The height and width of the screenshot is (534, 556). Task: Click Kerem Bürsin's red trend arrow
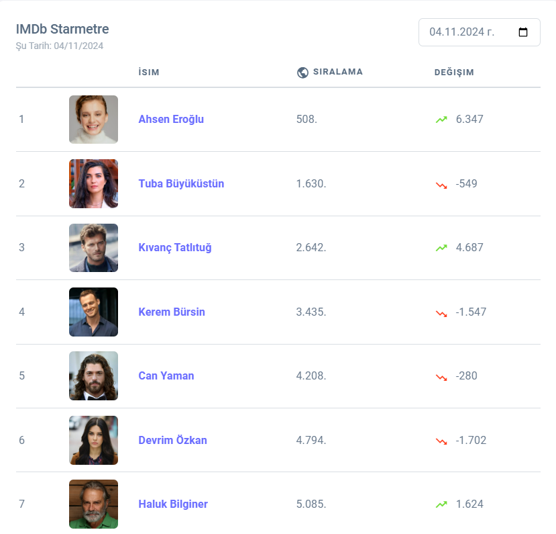pyautogui.click(x=441, y=312)
